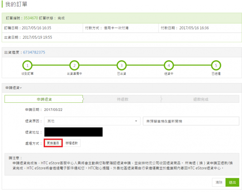Click the return reason text field
The width and height of the screenshot is (242, 192).
pos(191,121)
